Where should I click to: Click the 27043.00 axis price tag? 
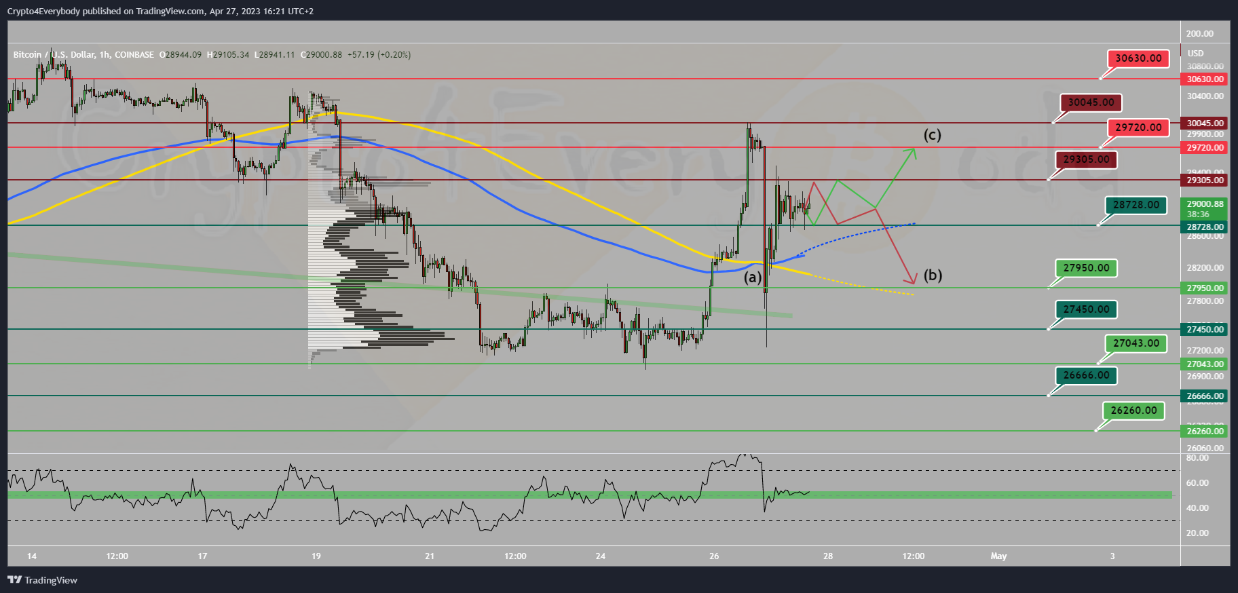click(x=1205, y=364)
